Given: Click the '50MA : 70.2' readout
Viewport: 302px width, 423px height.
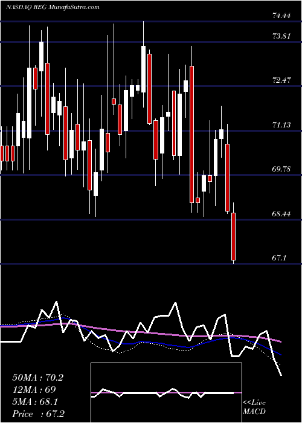Looking at the screenshot, I should [x=37, y=378].
